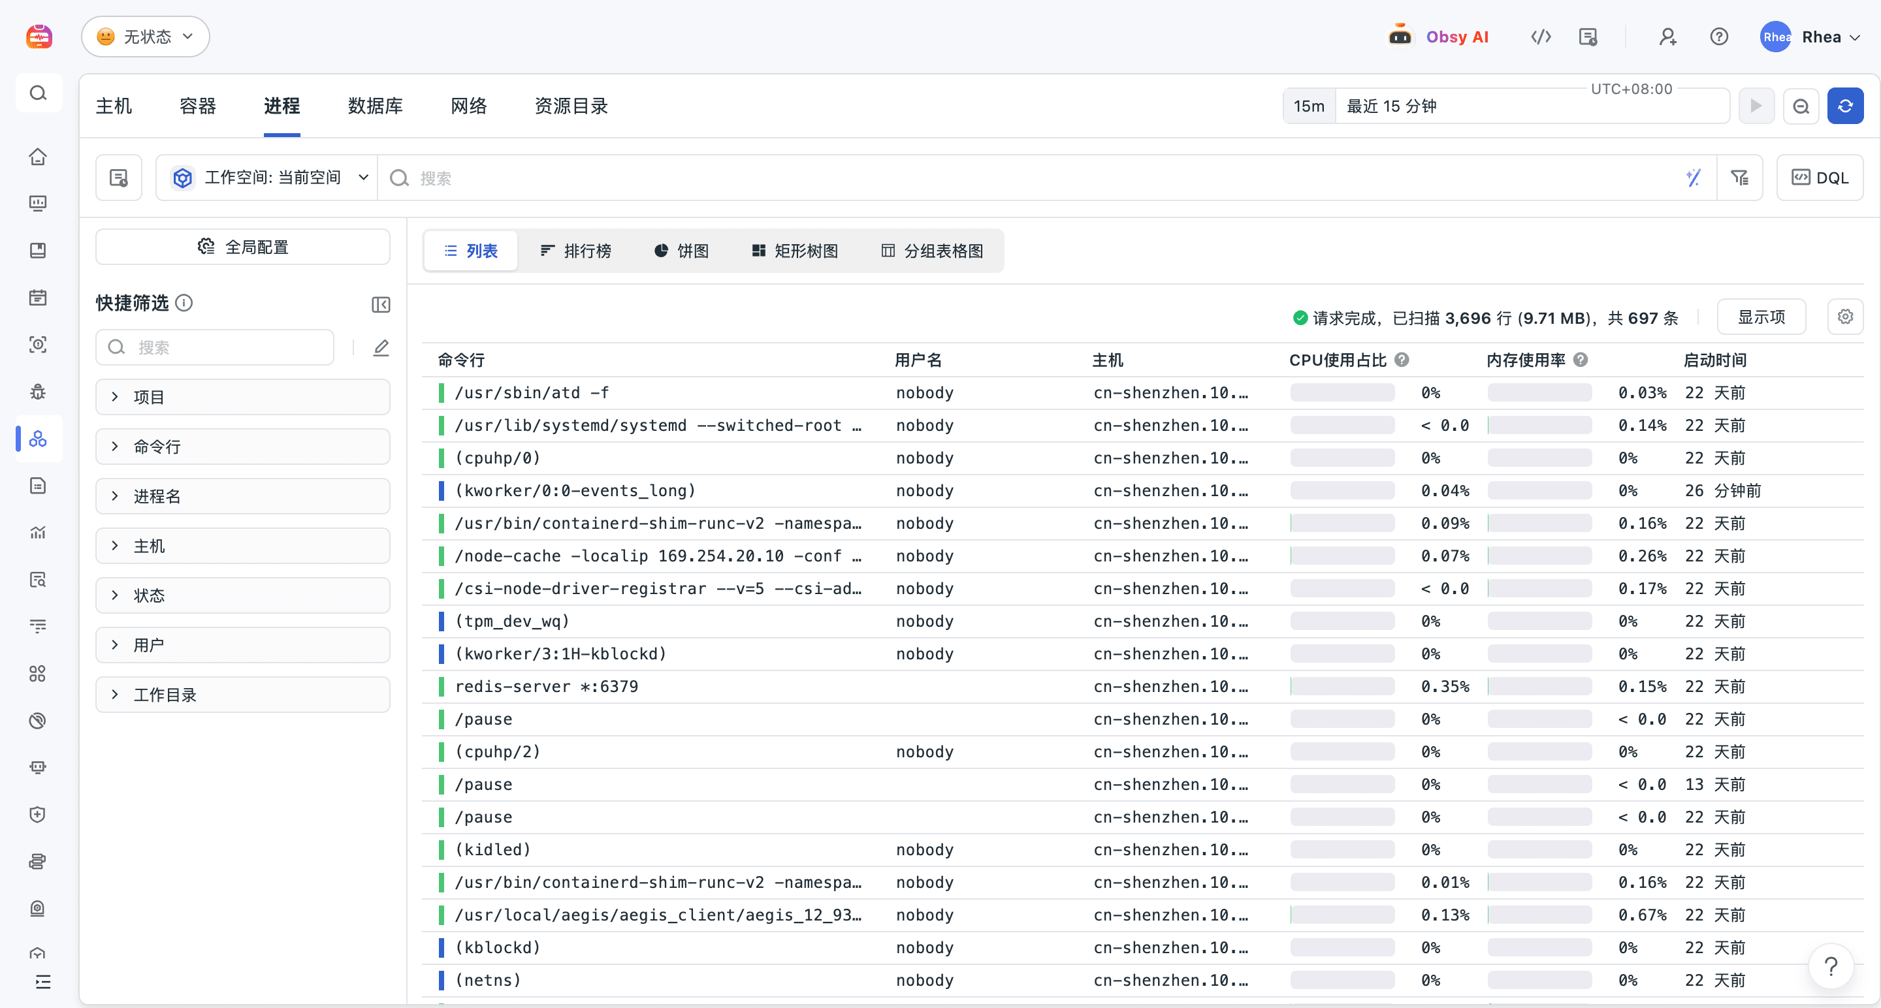Open the bug-shaped sidebar icon
This screenshot has width=1881, height=1008.
38,391
